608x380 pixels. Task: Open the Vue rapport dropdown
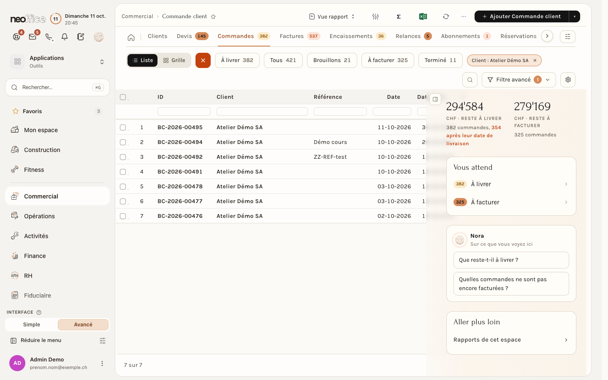pos(332,16)
